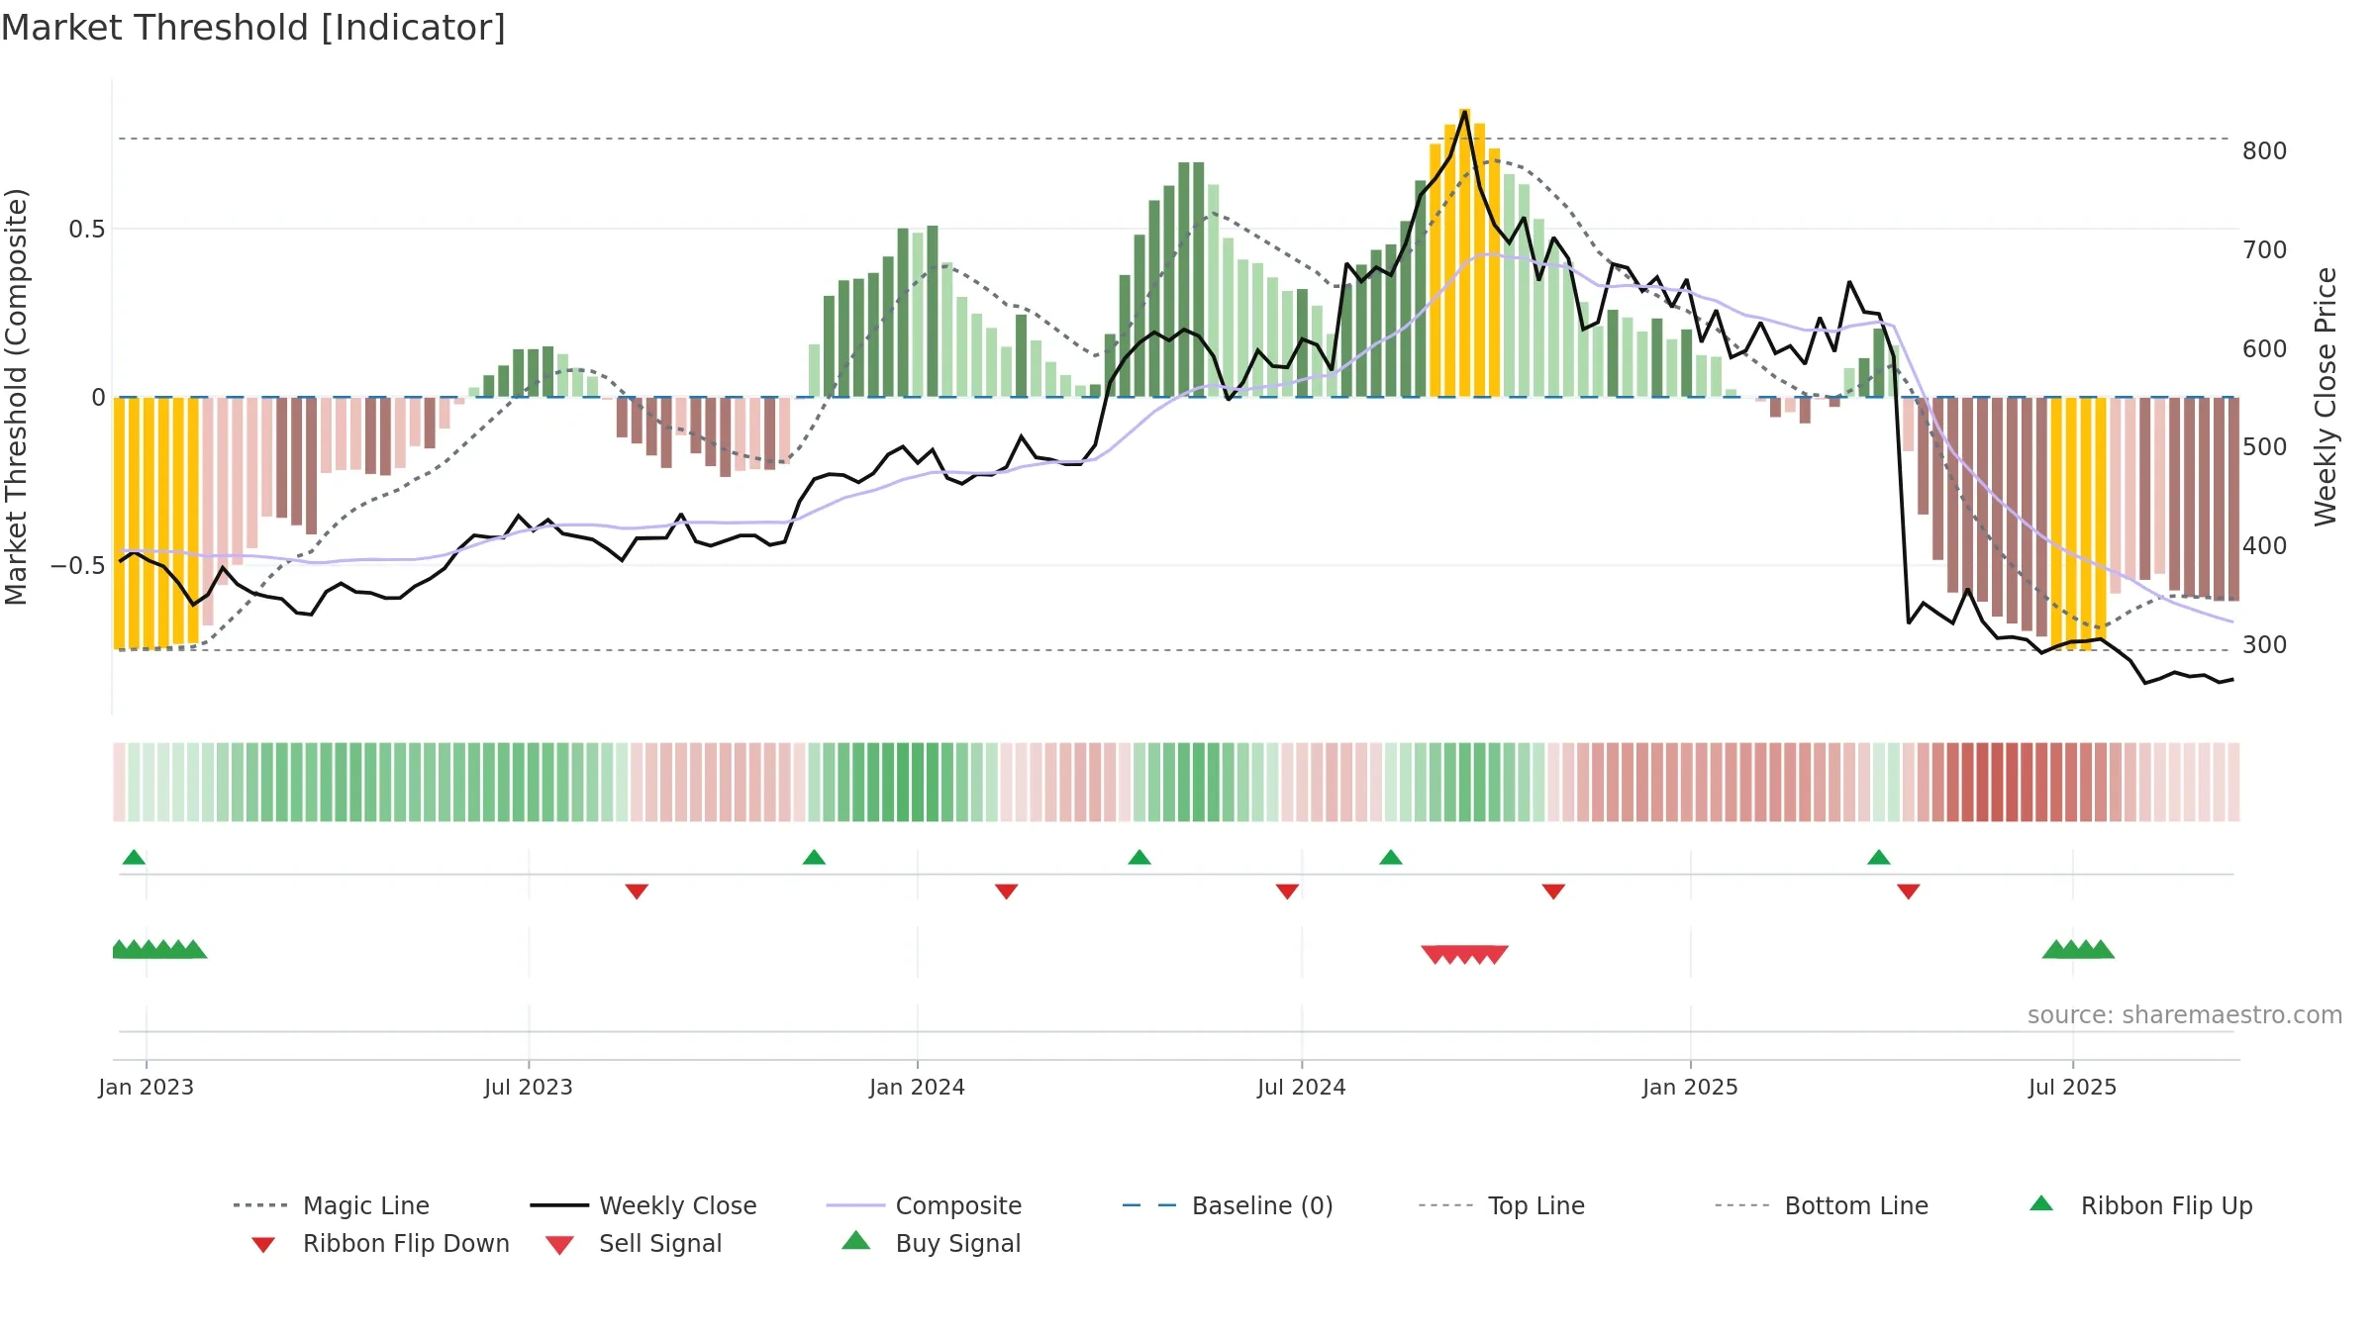Click the Jul 2024 x-axis label

(1302, 1087)
